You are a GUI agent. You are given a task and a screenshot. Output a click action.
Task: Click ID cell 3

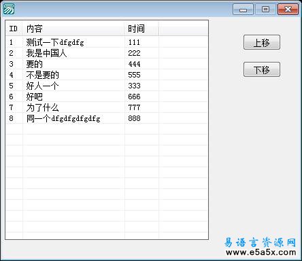11,64
